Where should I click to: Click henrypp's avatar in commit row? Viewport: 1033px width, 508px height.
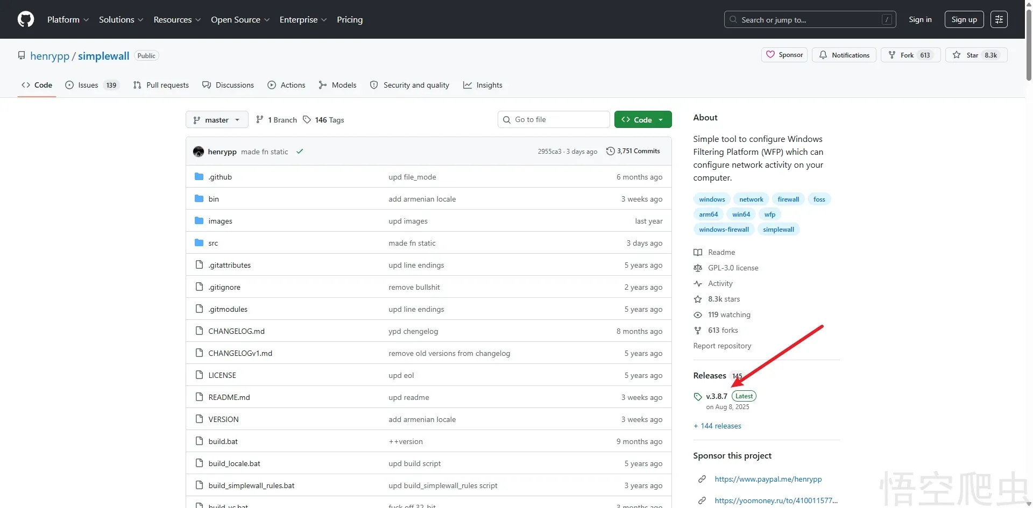199,152
